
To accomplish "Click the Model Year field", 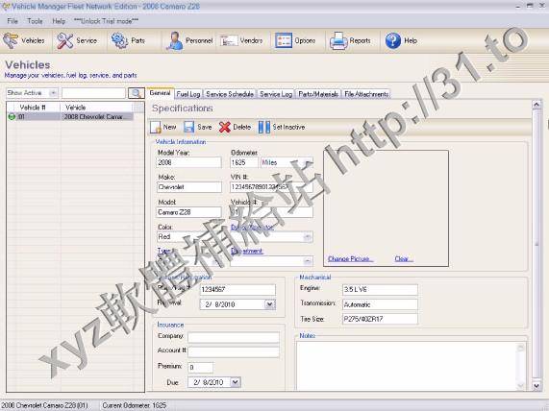I will (x=189, y=162).
